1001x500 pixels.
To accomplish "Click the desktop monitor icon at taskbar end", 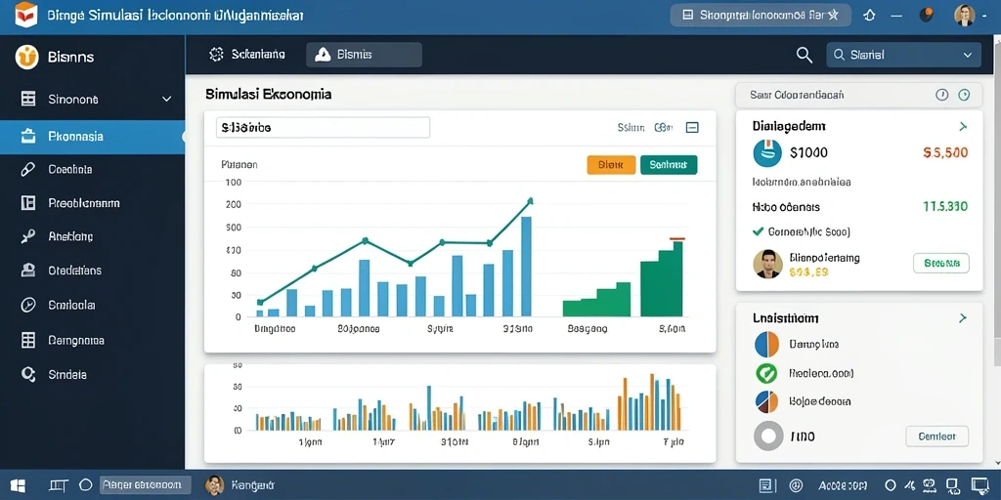I will click(x=979, y=486).
